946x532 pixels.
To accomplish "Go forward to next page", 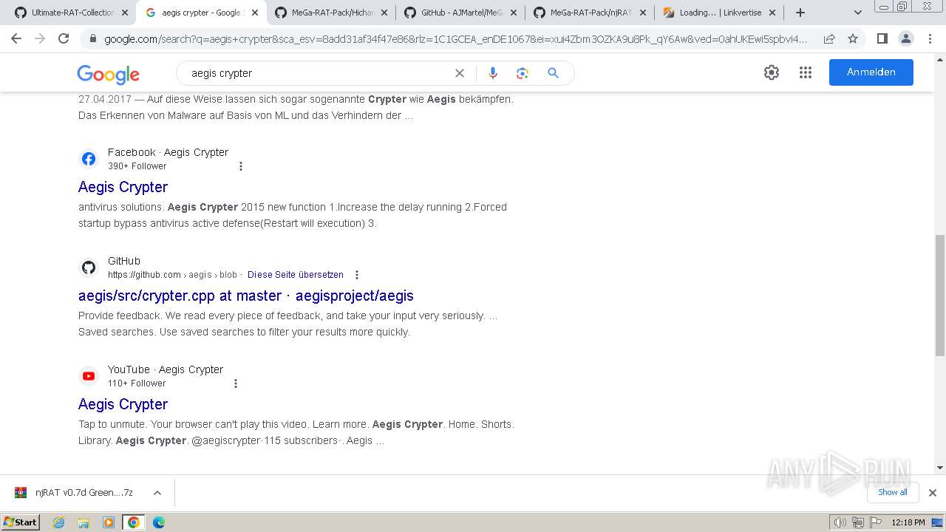I will pyautogui.click(x=40, y=38).
